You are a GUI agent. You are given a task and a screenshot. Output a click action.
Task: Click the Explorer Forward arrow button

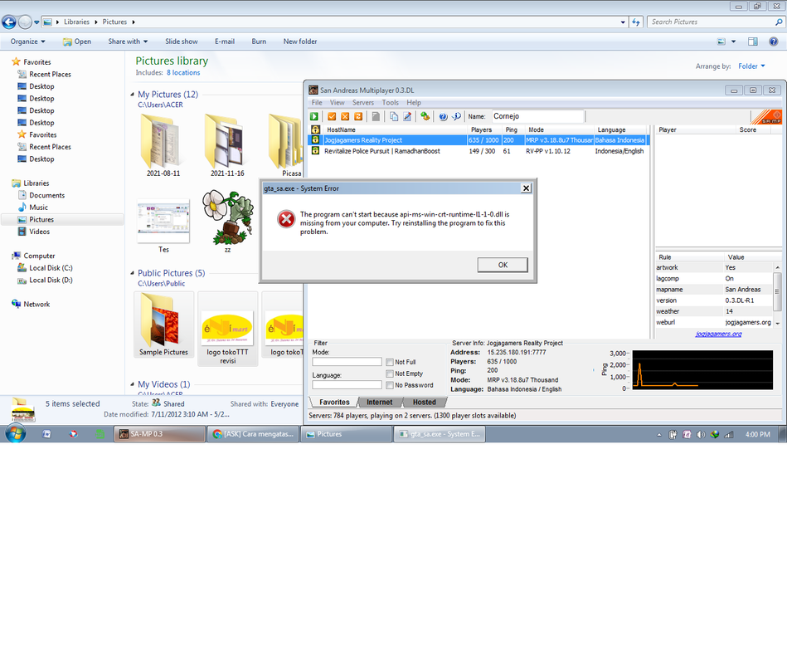[x=25, y=22]
